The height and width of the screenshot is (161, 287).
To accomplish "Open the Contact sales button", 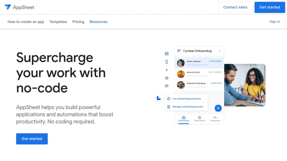I will pos(235,7).
